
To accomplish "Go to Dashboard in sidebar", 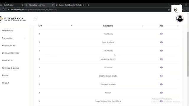I will point(8,31).
